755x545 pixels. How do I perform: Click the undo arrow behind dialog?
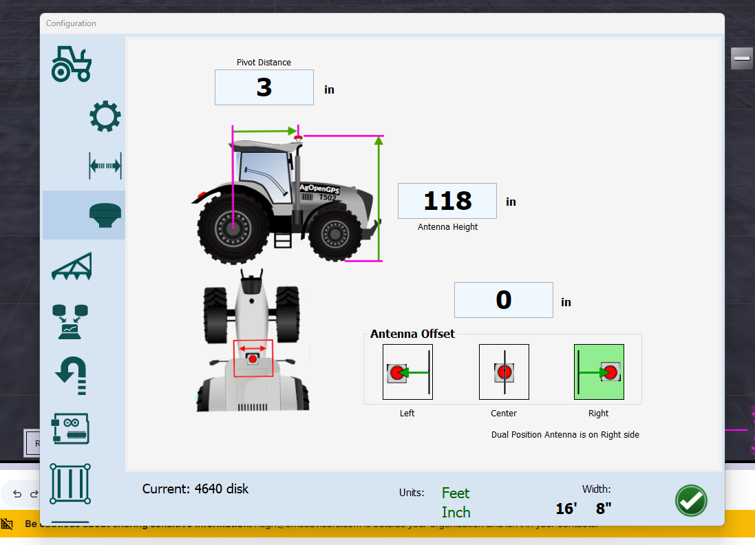point(17,494)
